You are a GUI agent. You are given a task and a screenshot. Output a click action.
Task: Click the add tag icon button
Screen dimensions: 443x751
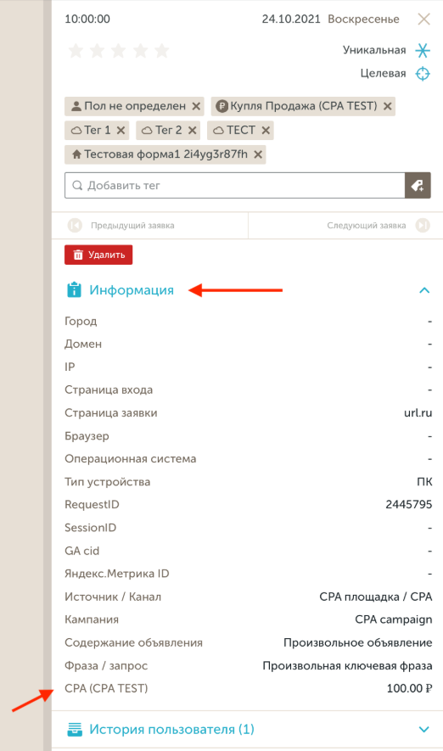418,185
